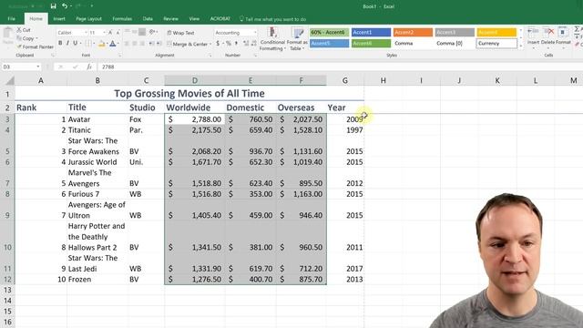The width and height of the screenshot is (583, 328).
Task: Toggle Bold formatting
Action: (60, 44)
